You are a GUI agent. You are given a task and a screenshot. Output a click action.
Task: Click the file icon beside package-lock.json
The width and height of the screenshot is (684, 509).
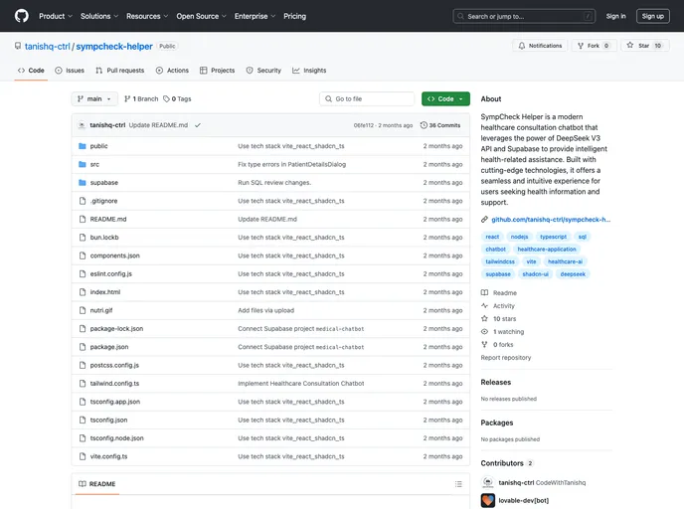[x=82, y=329]
